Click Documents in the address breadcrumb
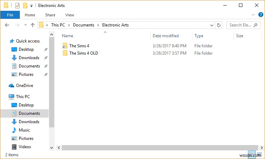This screenshot has height=159, width=265. point(83,25)
